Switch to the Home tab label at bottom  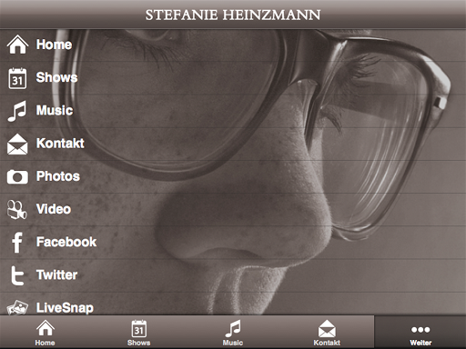[x=45, y=343]
